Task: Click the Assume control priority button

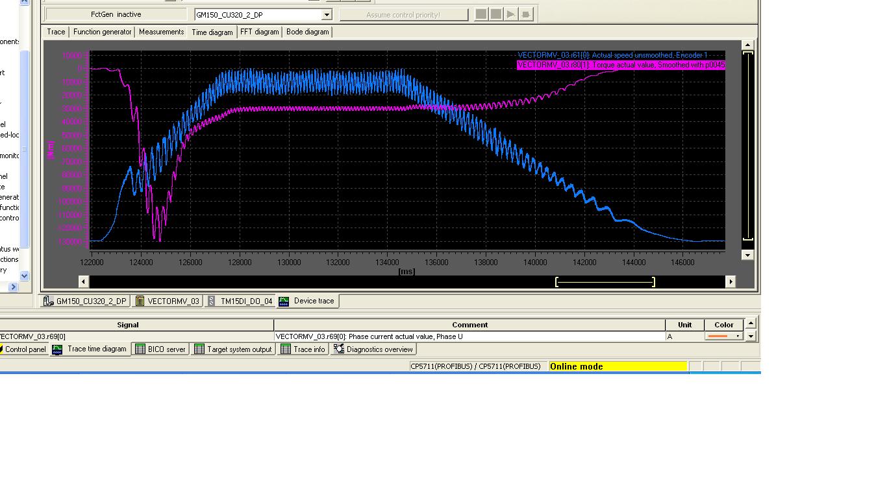Action: [403, 14]
